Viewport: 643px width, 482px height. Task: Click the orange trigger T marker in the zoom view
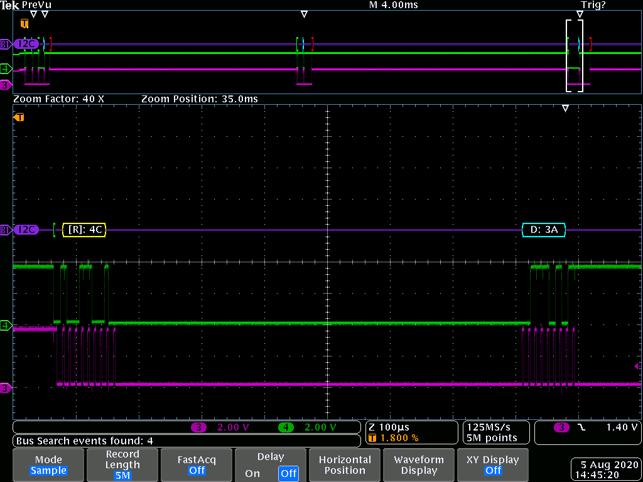(19, 117)
